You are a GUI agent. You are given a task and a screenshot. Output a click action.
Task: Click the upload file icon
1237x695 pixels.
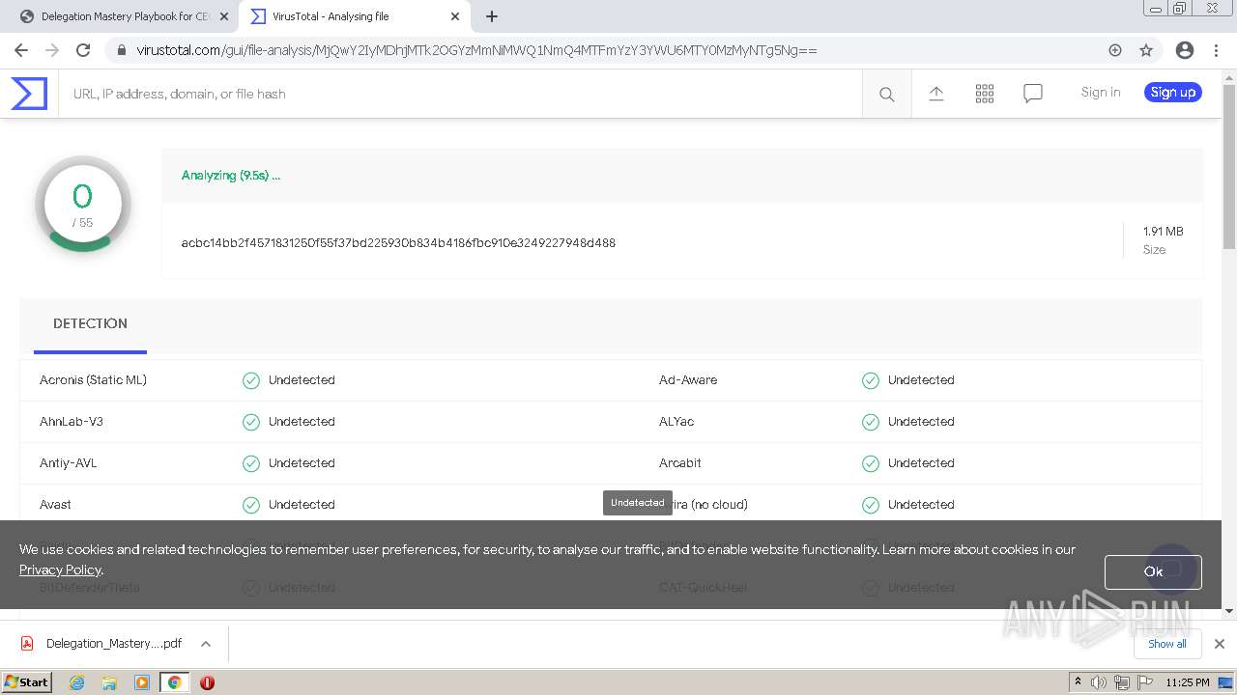[935, 94]
